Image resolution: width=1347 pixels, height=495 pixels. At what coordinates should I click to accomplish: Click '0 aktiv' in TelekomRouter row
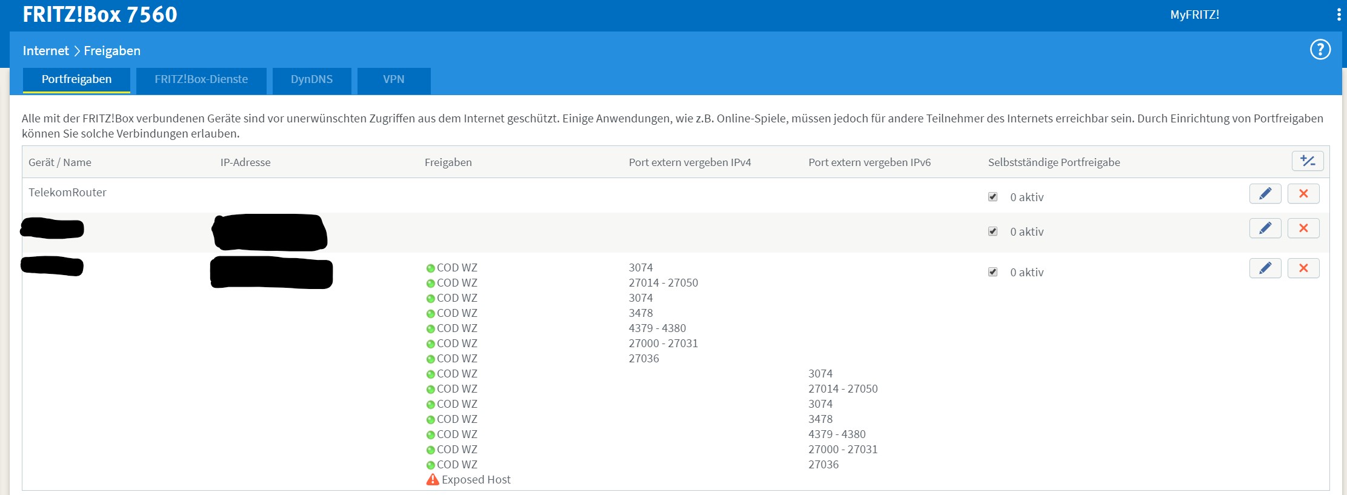1027,198
